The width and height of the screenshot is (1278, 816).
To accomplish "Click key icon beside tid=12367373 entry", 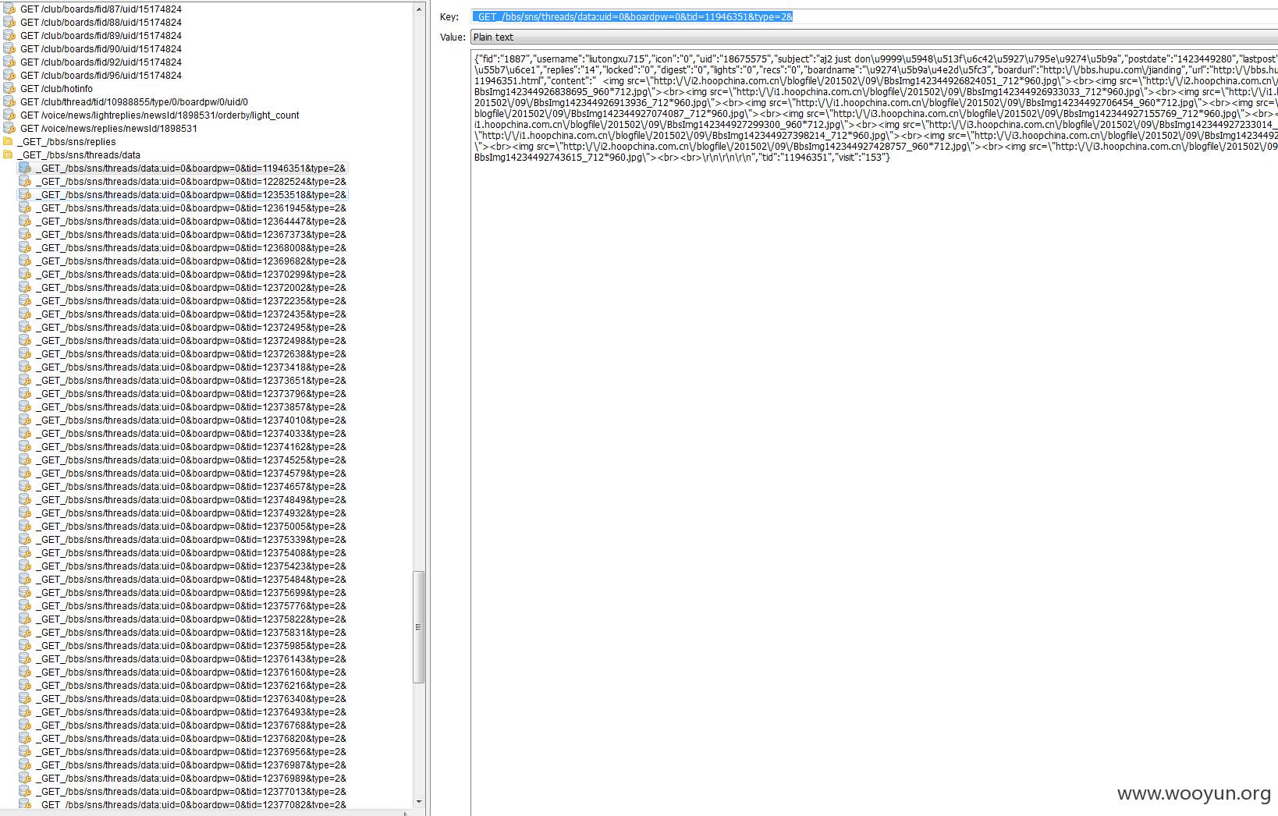I will (x=24, y=234).
